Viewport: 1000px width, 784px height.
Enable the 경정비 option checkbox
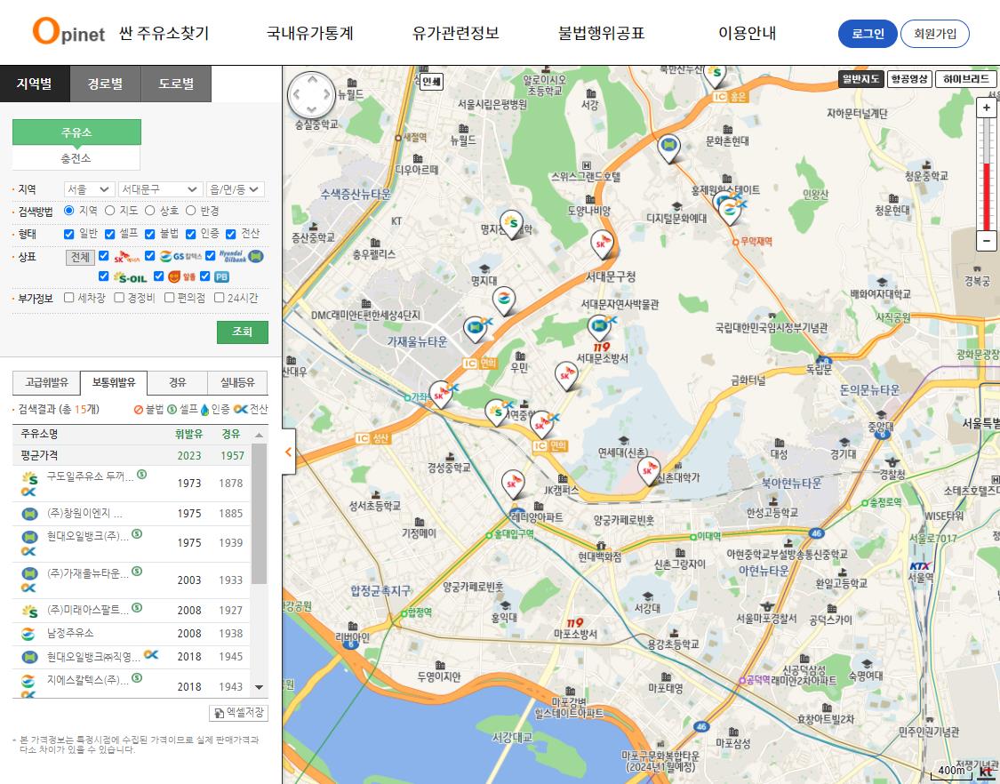tap(119, 297)
